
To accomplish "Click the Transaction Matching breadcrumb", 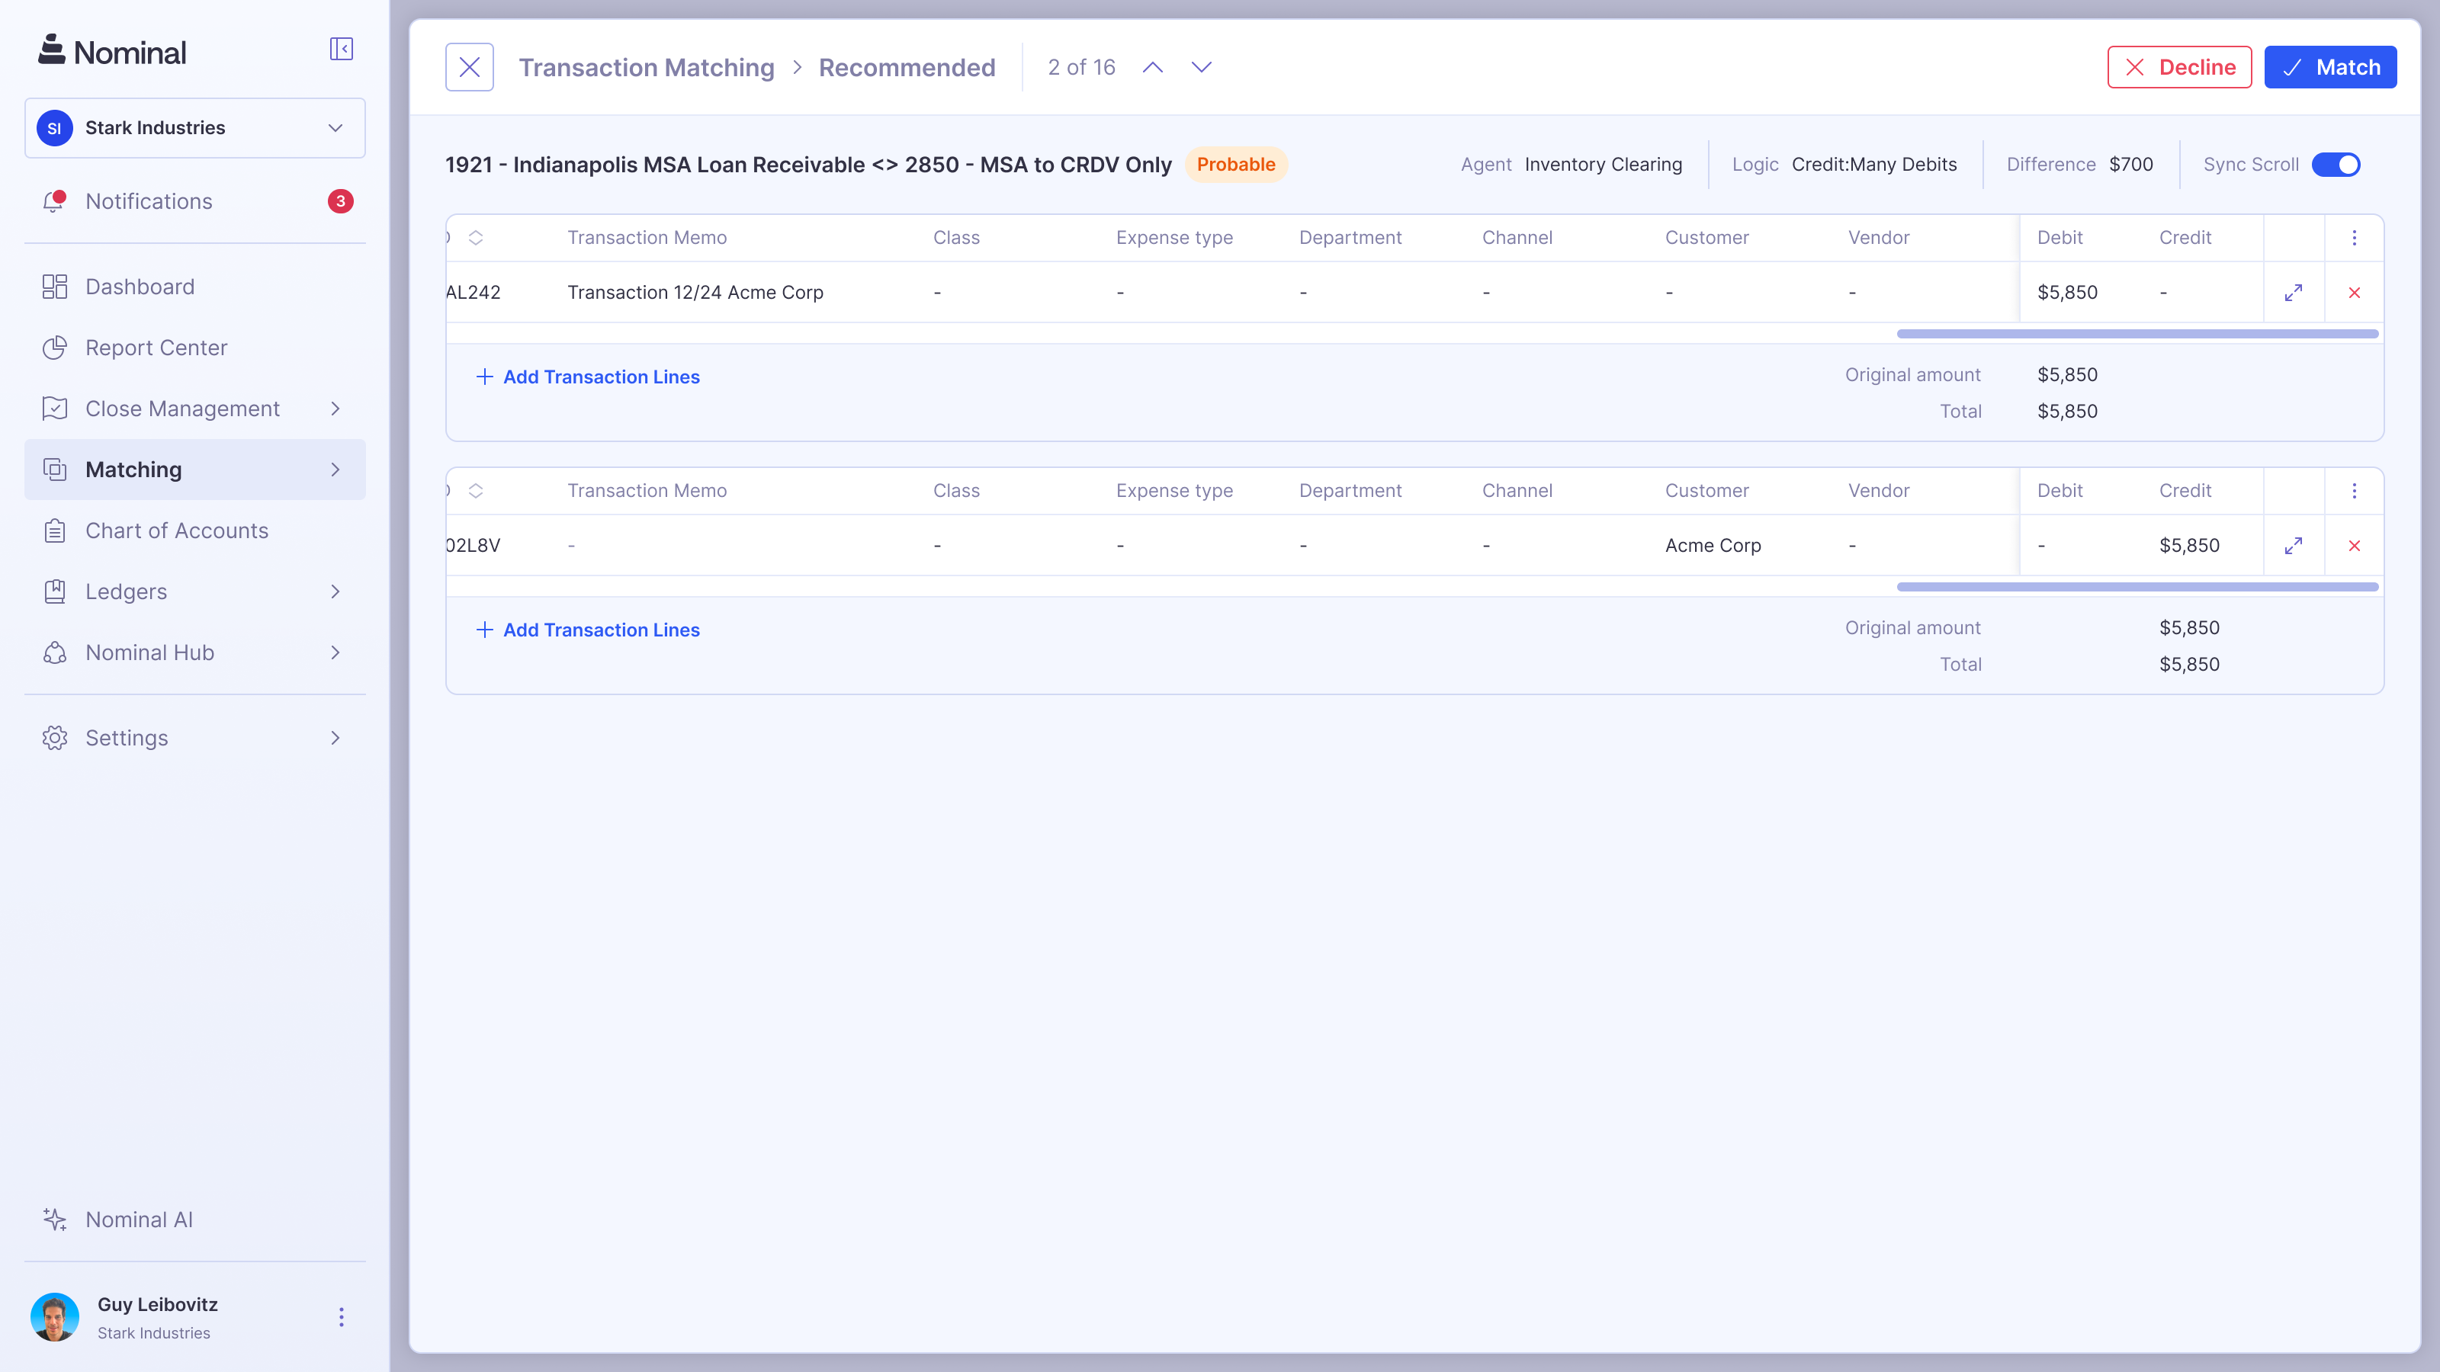I will (647, 66).
